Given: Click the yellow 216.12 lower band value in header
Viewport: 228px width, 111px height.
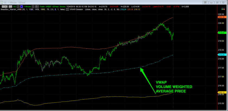Looking at the screenshot, I should coord(137,9).
